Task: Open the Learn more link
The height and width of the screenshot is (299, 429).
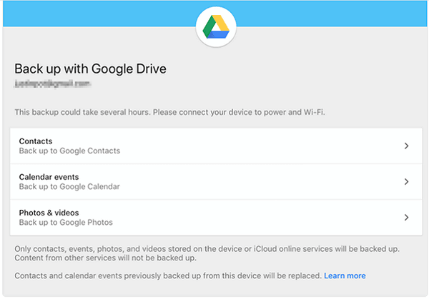Action: pyautogui.click(x=345, y=275)
